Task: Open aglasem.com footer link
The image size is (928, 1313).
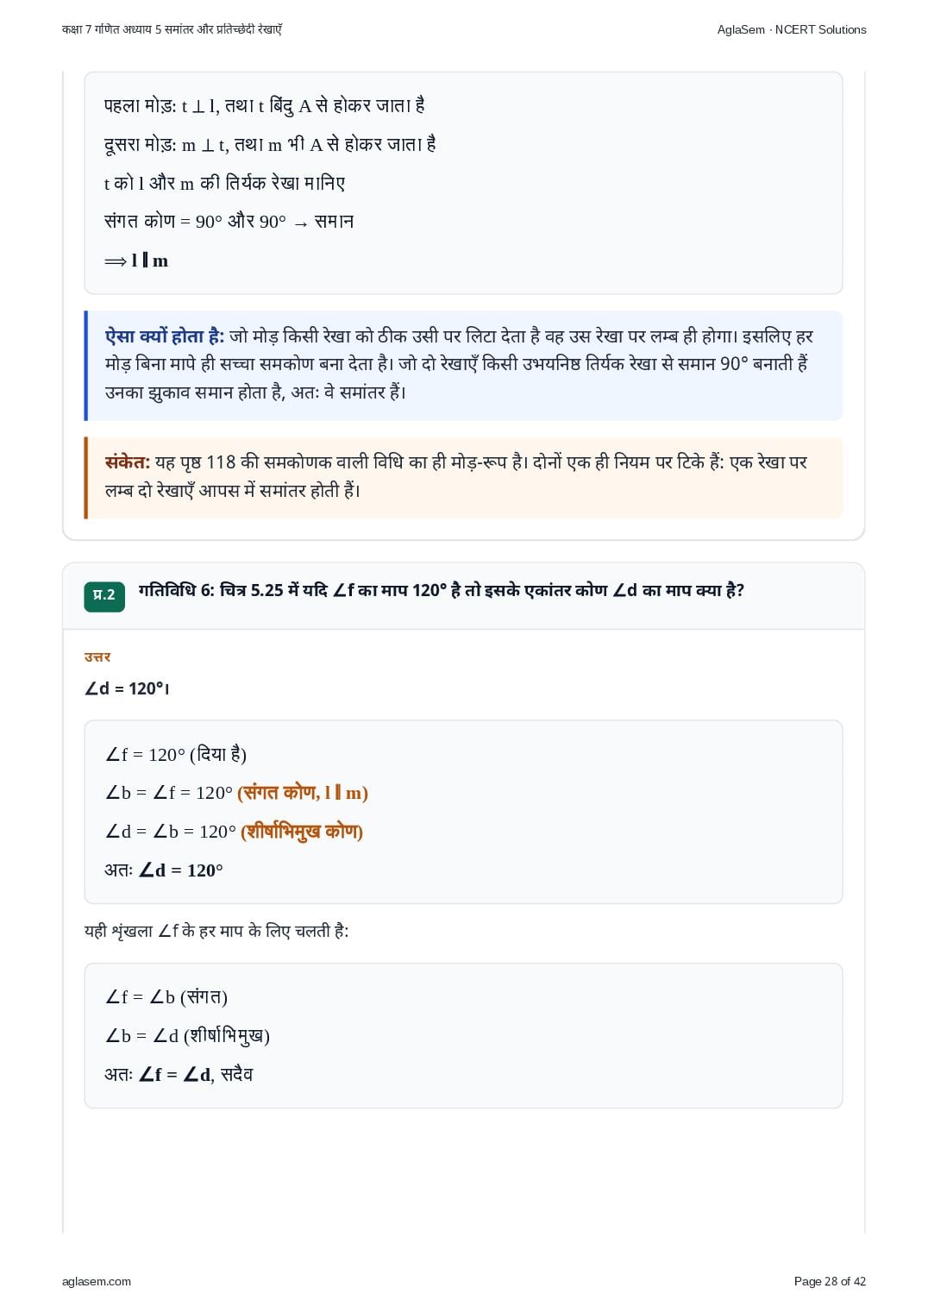Action: click(x=97, y=1281)
